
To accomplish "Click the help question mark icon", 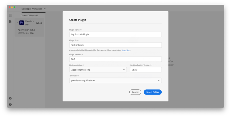I will point(10,104).
